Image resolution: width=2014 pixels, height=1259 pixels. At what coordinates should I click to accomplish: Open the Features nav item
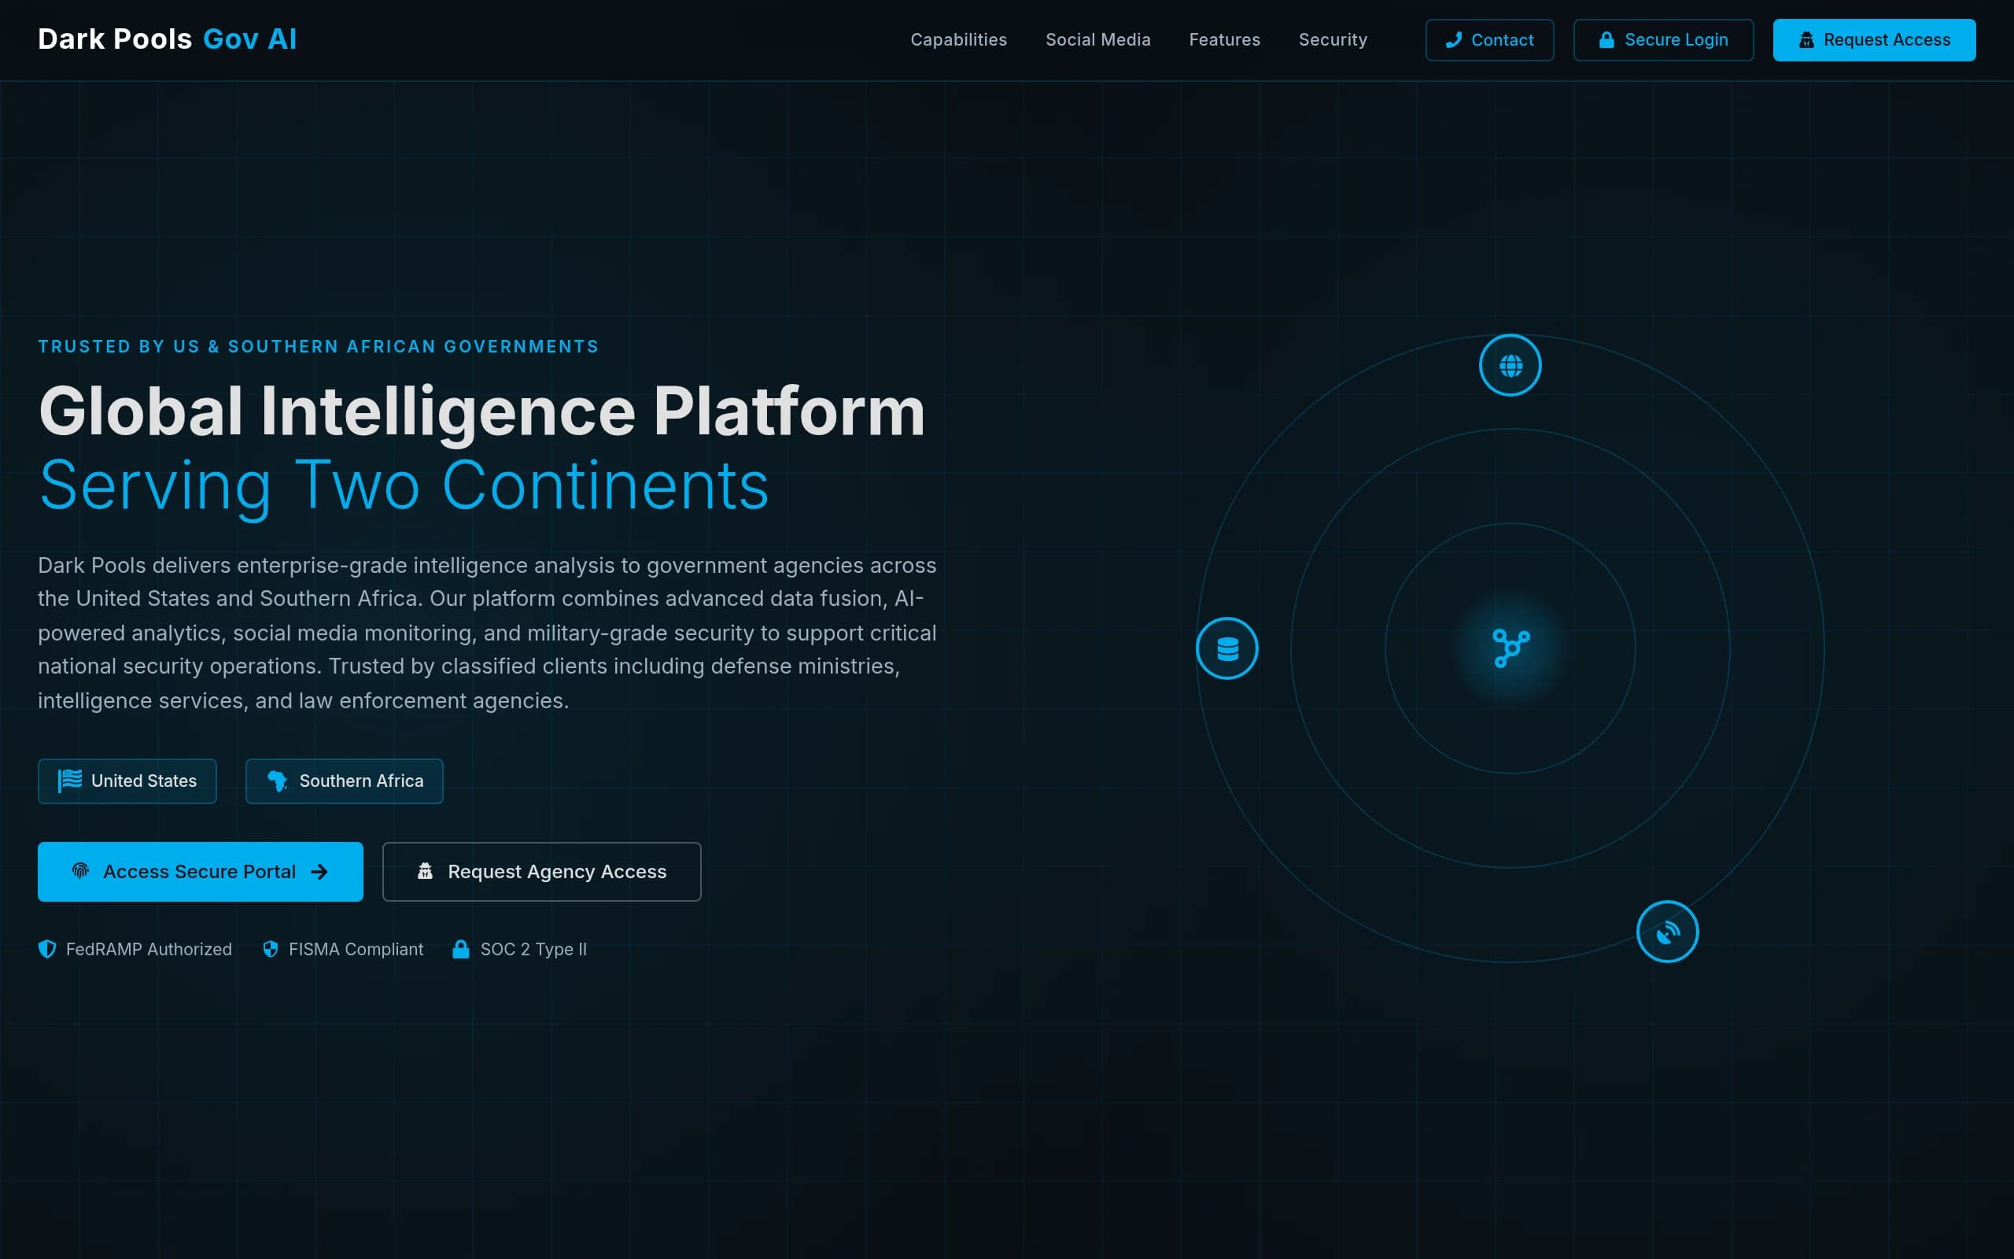[1224, 40]
